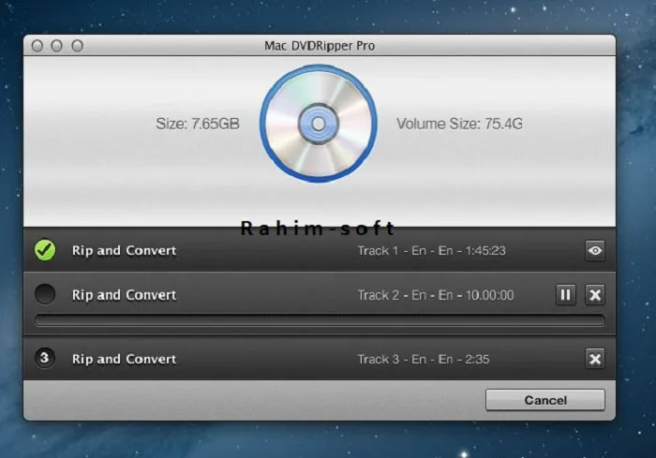Click 'Rip and Convert' label of Track 2 row
The height and width of the screenshot is (458, 656).
125,294
